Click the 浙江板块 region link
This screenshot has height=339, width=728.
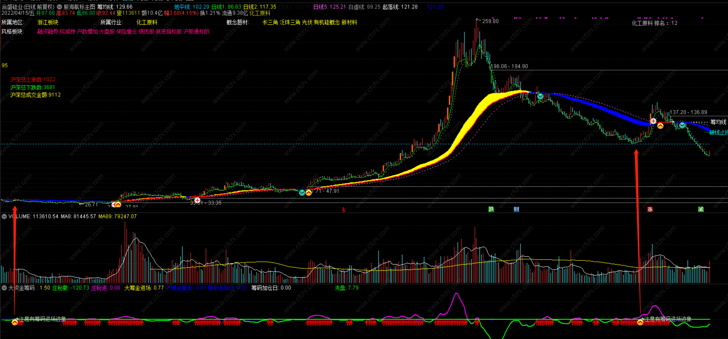click(x=48, y=22)
